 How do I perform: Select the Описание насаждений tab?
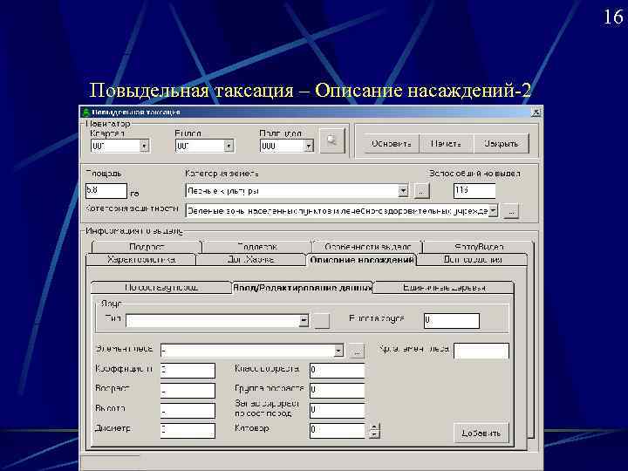coord(362,260)
